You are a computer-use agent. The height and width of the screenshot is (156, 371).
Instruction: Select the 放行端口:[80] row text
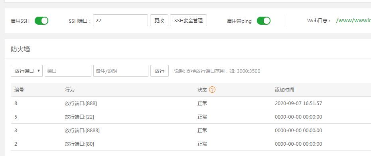tap(79, 144)
